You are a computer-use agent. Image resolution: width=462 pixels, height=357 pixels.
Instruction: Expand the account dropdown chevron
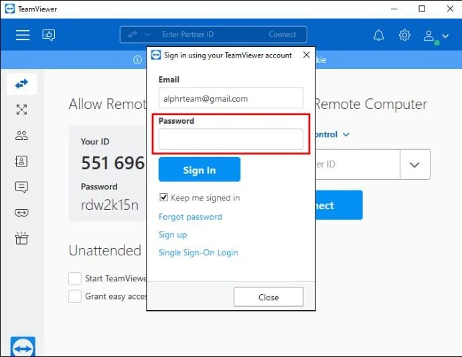tap(445, 36)
